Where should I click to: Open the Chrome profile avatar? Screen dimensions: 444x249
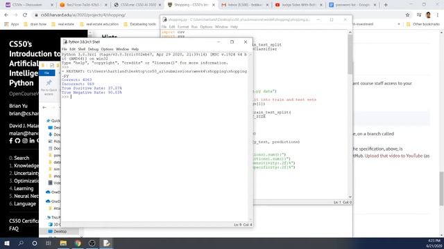coord(428,15)
